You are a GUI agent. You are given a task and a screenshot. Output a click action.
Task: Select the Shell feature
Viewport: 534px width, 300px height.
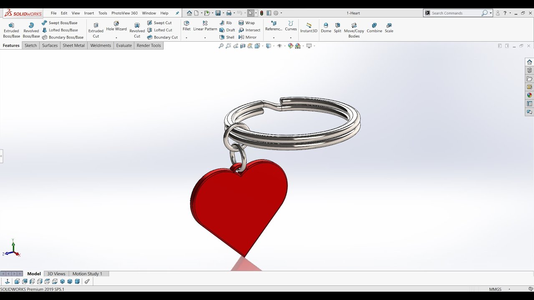coord(227,37)
